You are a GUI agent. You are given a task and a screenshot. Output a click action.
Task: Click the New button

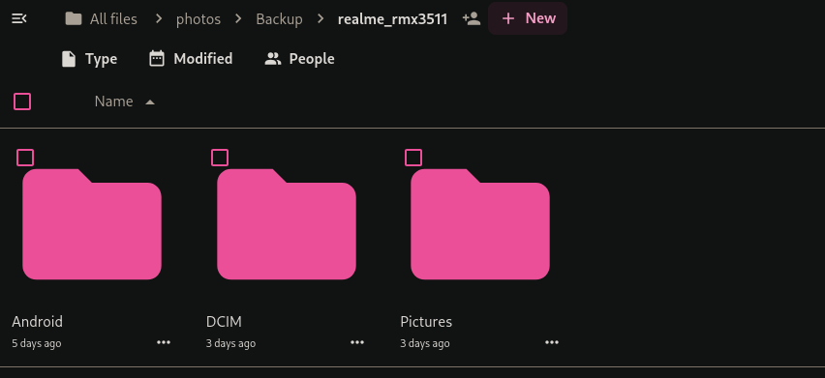[x=528, y=18]
